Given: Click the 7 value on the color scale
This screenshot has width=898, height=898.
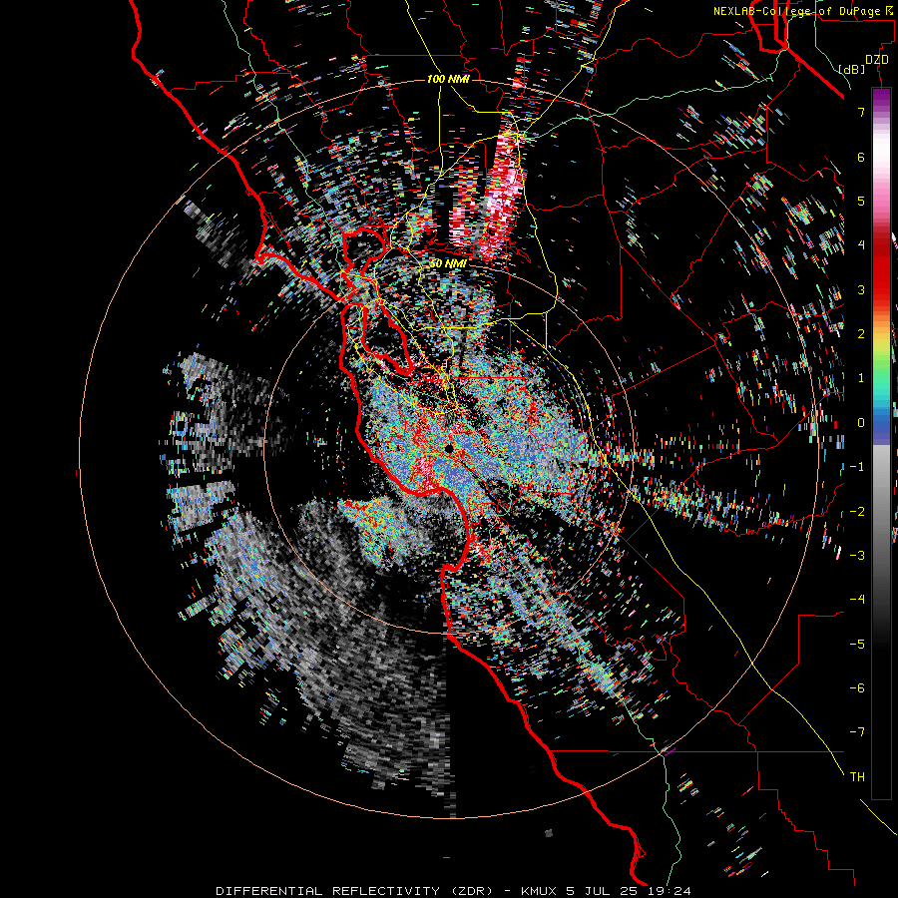Looking at the screenshot, I should pos(861,112).
